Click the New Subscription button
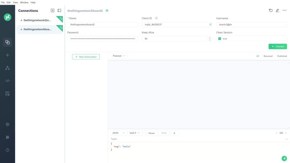Image resolution: width=290 pixels, height=163 pixels. coord(86,57)
